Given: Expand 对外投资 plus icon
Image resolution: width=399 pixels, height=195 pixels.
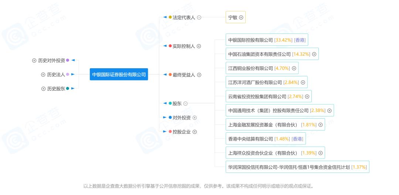Looking at the screenshot, I should click(195, 118).
